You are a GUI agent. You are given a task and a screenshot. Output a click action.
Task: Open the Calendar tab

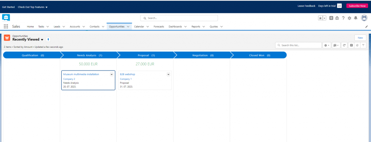(x=139, y=27)
